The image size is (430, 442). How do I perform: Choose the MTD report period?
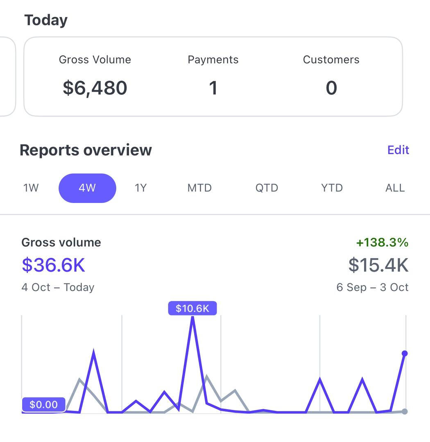click(199, 188)
